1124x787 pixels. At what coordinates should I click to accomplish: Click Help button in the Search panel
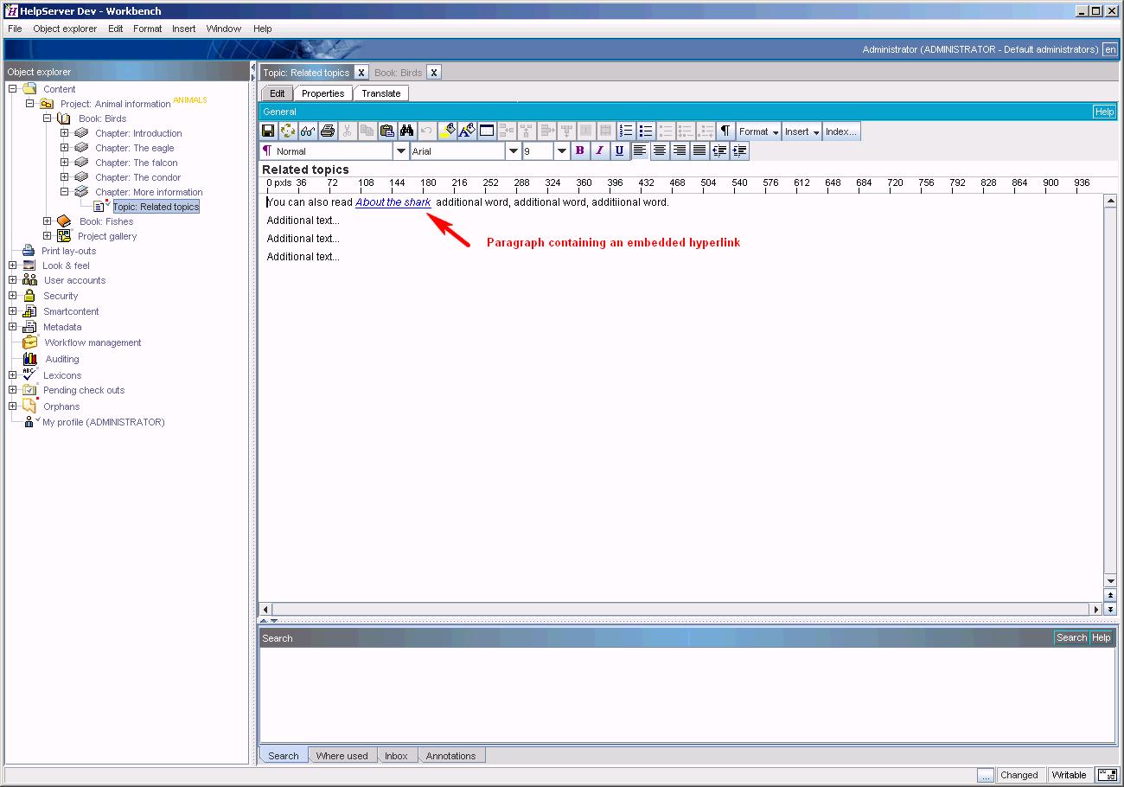point(1102,637)
